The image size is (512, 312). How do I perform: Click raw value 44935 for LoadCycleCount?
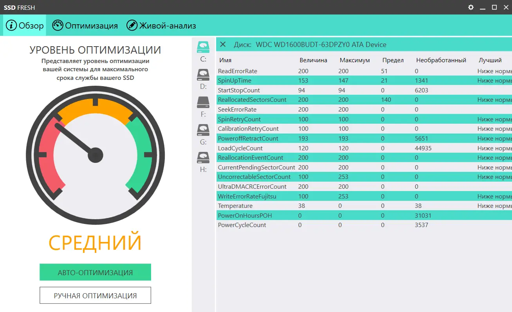click(x=424, y=148)
